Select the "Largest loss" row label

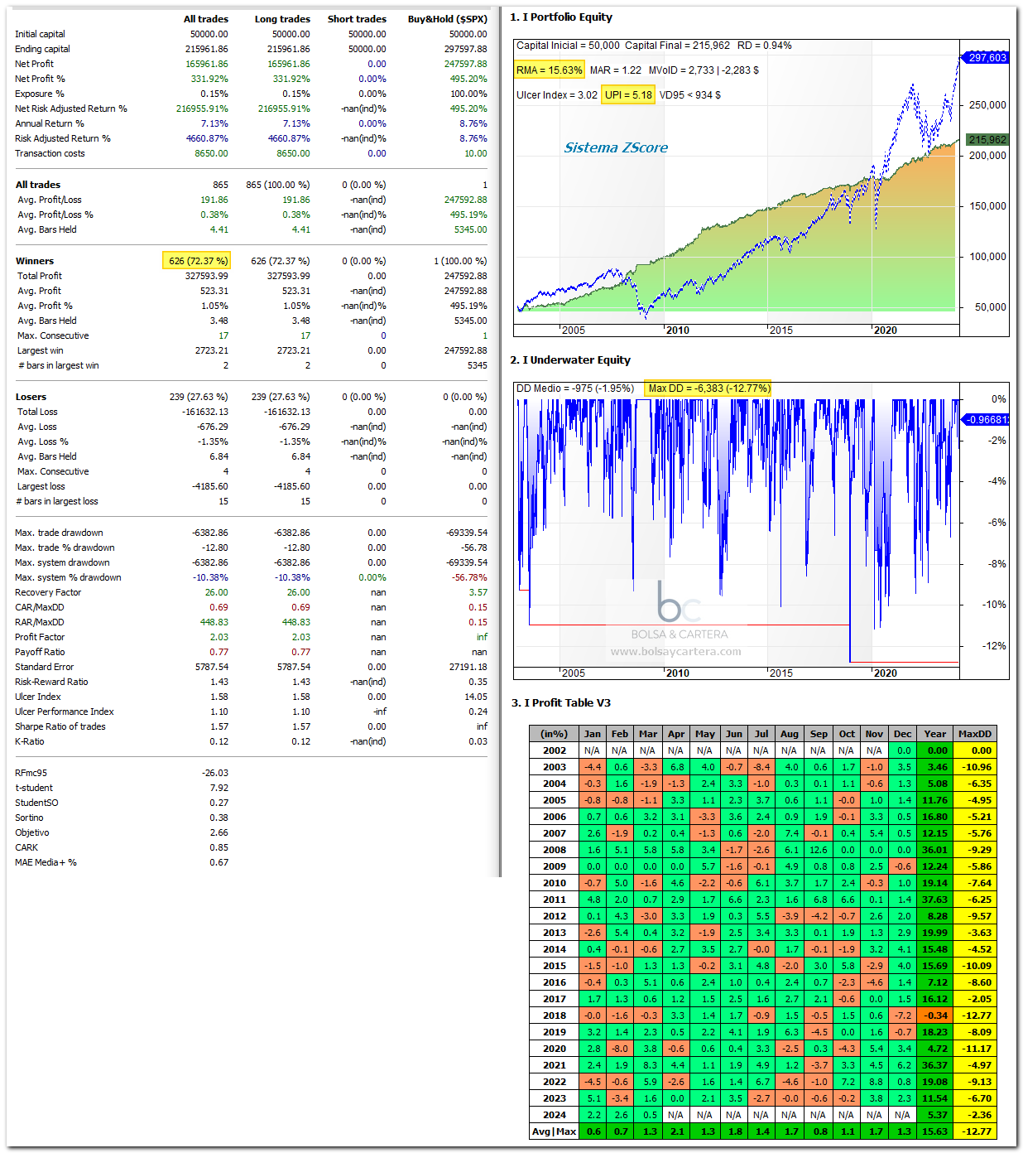pos(41,486)
